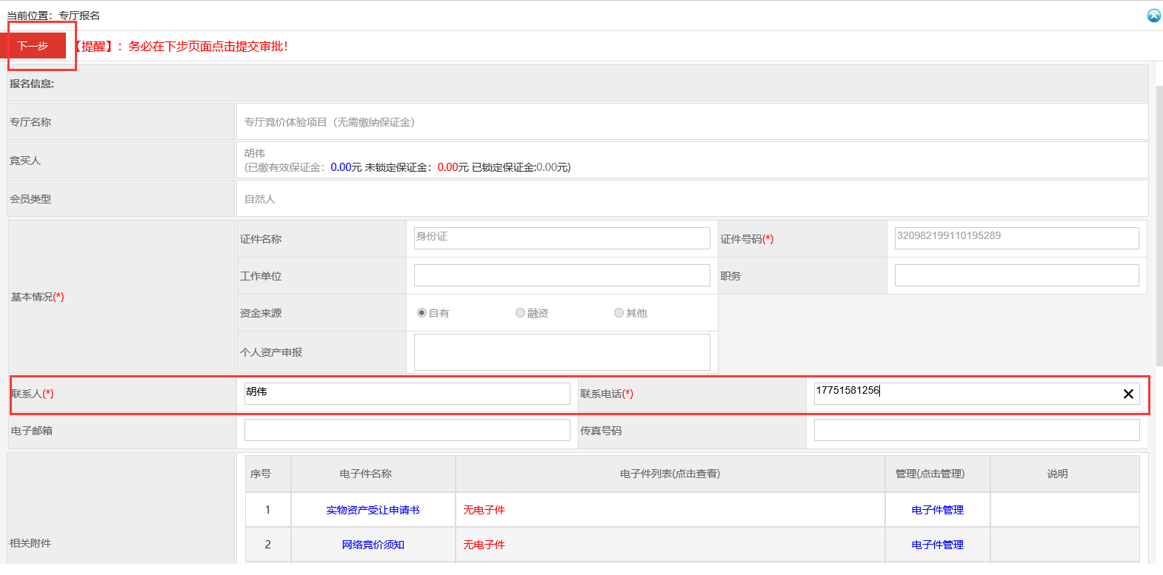Open 电子件管理 for 网络竞价须知
The height and width of the screenshot is (575, 1163).
coord(937,545)
